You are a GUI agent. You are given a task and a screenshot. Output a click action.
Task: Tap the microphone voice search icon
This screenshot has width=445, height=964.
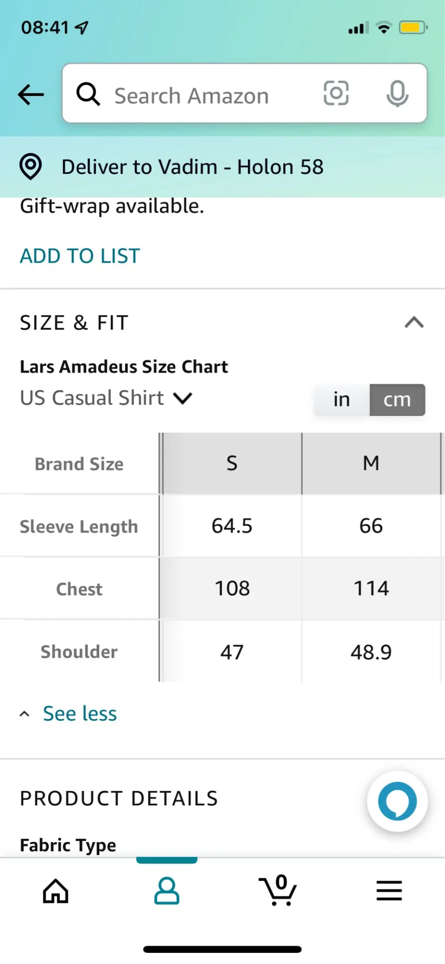(397, 94)
